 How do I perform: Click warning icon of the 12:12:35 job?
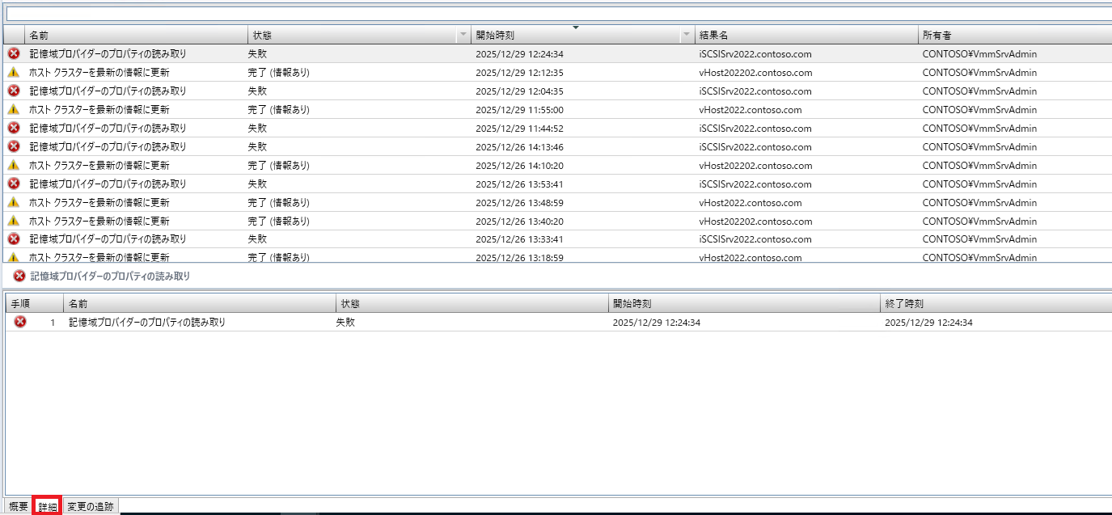tap(13, 73)
